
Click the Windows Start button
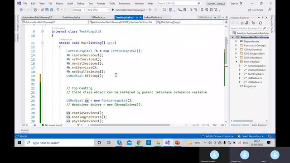point(19,143)
